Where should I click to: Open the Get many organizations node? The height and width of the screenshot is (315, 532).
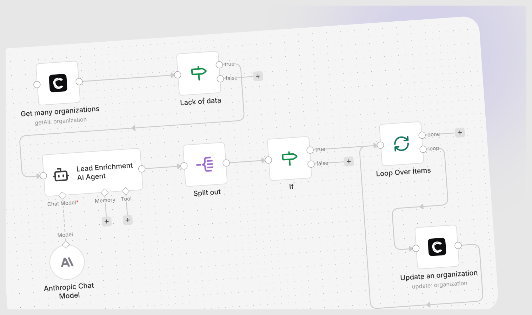point(58,83)
